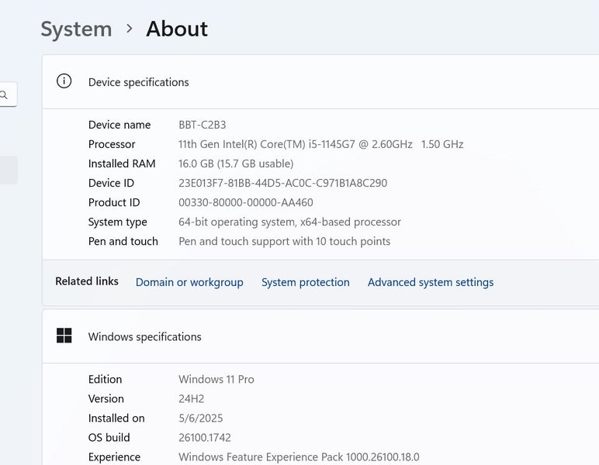
Task: Click the info icon beside Device specifications
Action: click(x=64, y=81)
